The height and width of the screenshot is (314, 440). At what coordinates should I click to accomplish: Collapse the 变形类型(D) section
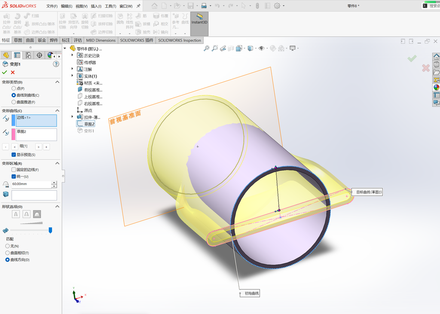click(57, 82)
